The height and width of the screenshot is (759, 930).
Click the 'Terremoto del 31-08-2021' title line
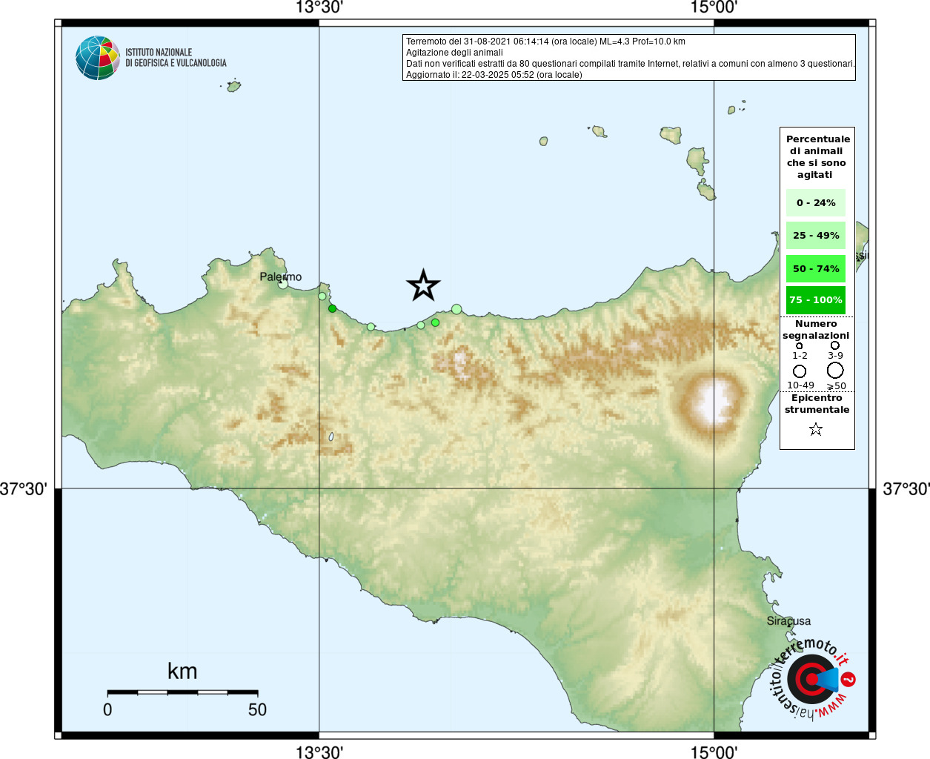point(545,42)
